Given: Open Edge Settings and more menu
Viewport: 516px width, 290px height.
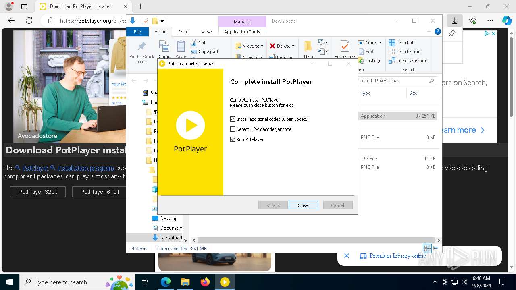Looking at the screenshot, I should 490,21.
